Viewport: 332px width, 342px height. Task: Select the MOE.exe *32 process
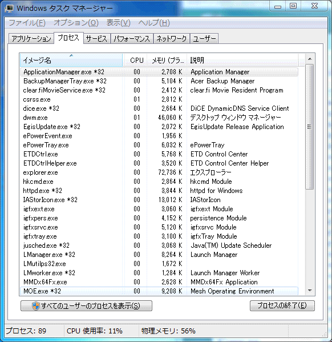[159, 291]
